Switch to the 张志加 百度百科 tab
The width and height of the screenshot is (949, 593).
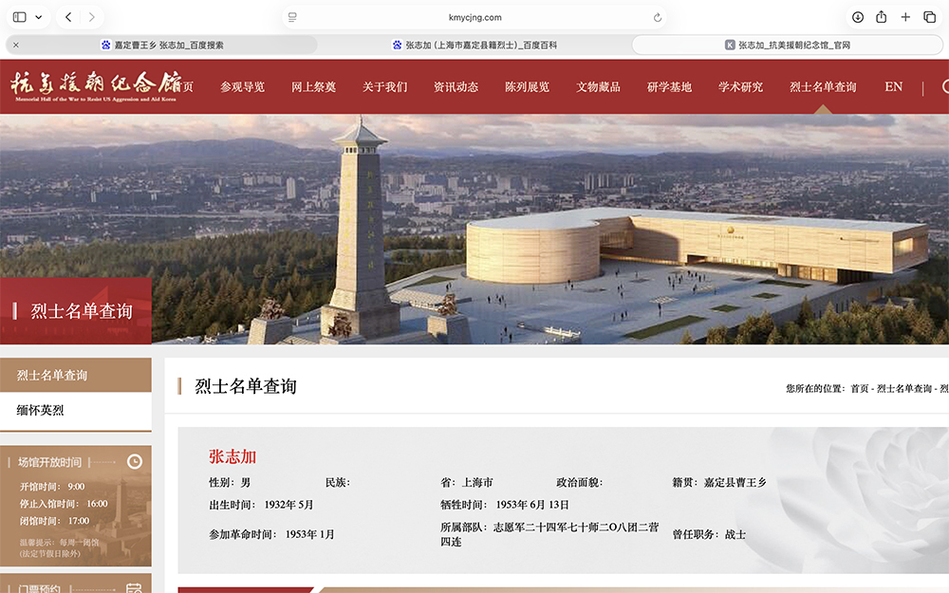(474, 45)
